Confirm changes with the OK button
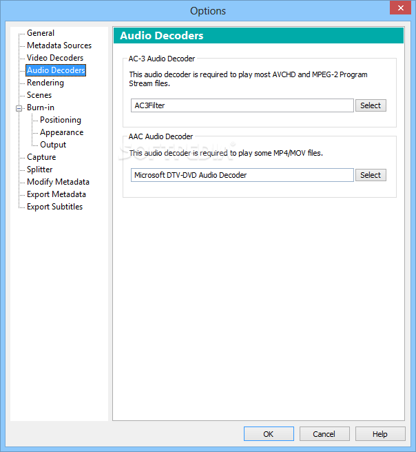This screenshot has height=452, width=416. coord(269,434)
